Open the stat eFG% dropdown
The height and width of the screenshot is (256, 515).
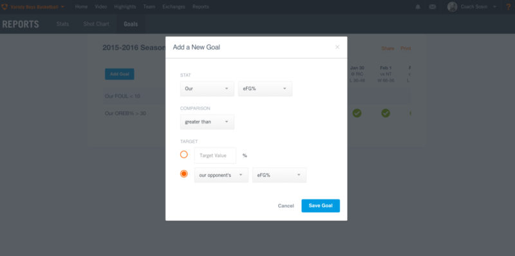(x=265, y=89)
